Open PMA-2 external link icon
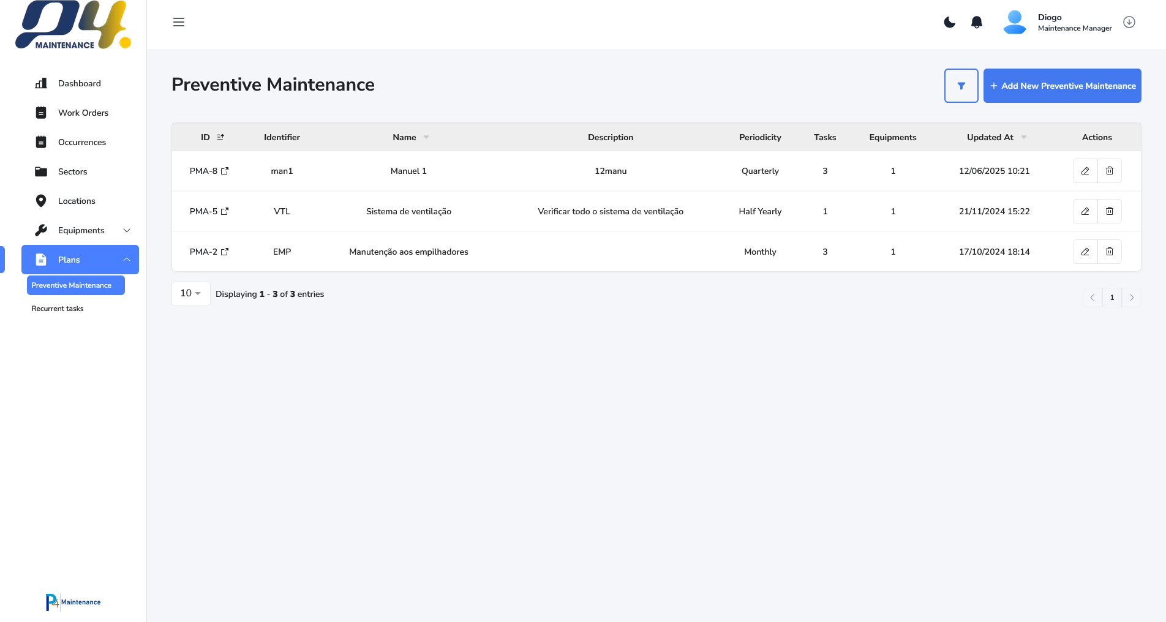 tap(225, 252)
